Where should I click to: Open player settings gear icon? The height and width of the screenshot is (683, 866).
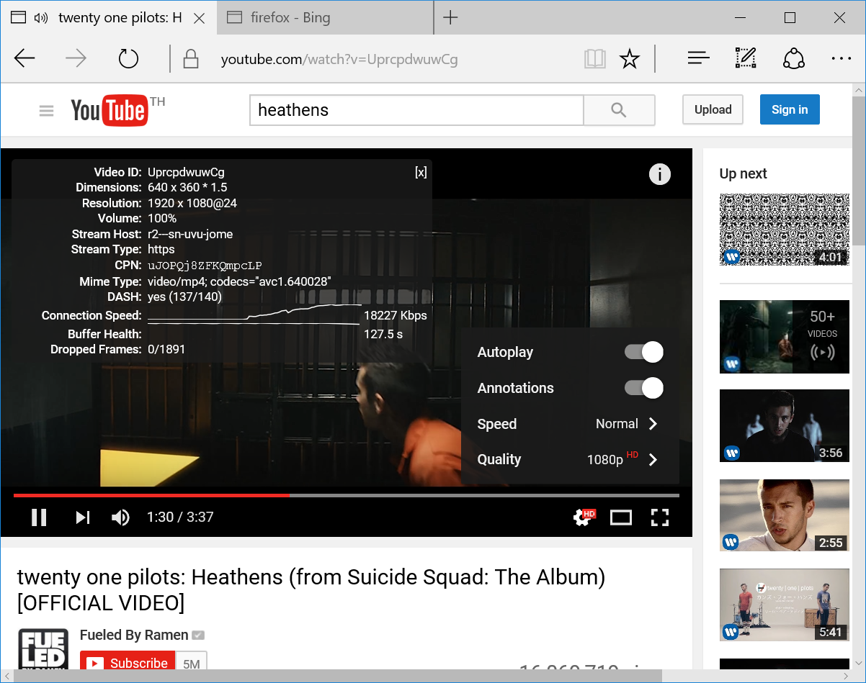pyautogui.click(x=584, y=517)
